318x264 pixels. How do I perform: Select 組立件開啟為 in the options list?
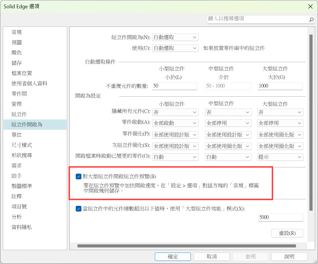tap(35, 125)
